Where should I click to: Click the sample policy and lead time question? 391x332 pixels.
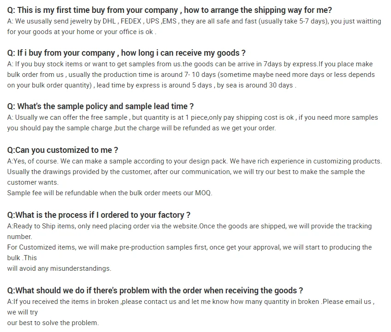pos(101,106)
